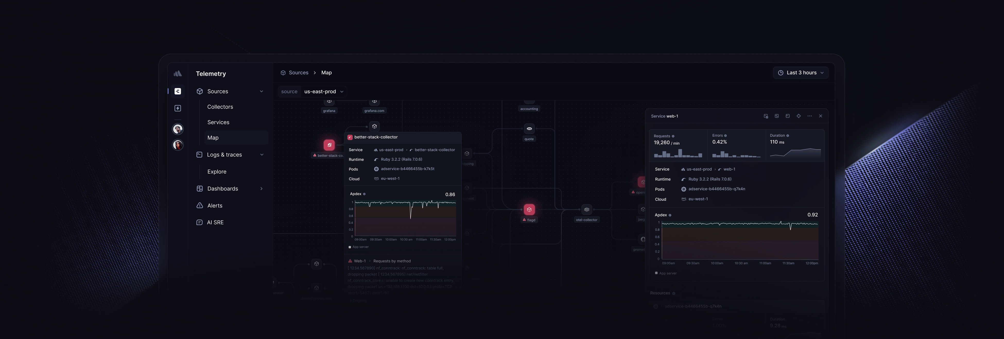
Task: Click the Sources cube icon in the navigation
Action: pos(199,91)
